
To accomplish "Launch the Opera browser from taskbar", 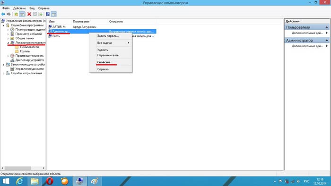I will (50, 181).
